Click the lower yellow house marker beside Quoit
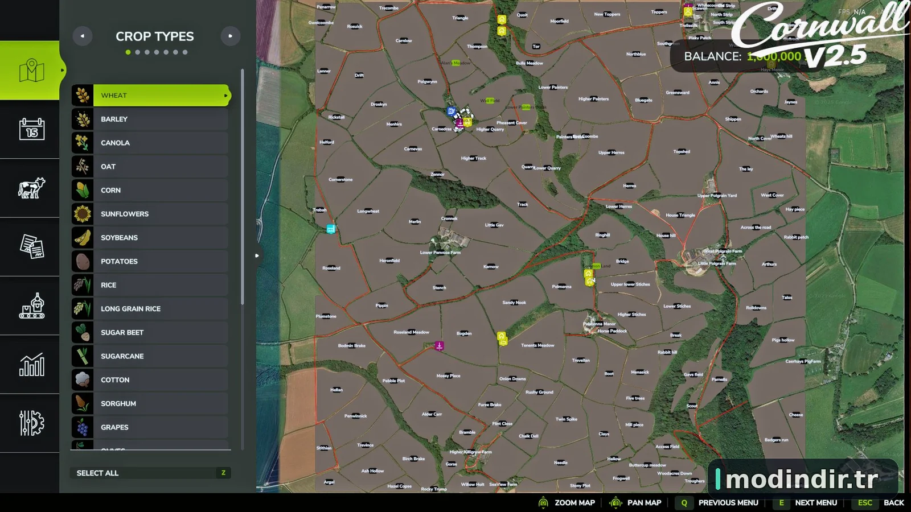The image size is (911, 512). click(502, 31)
